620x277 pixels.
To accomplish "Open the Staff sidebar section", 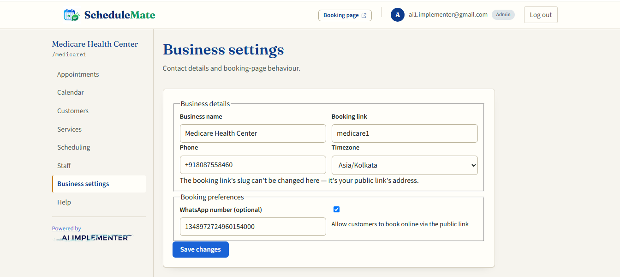I will [99, 166].
